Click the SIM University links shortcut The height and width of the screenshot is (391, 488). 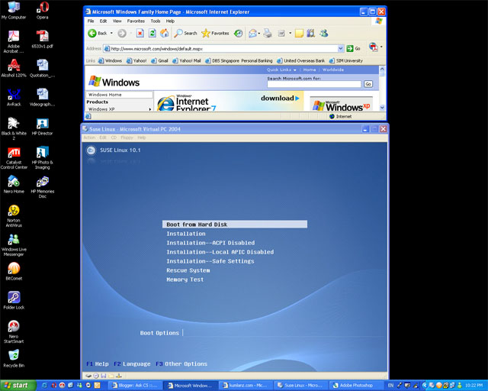click(345, 60)
